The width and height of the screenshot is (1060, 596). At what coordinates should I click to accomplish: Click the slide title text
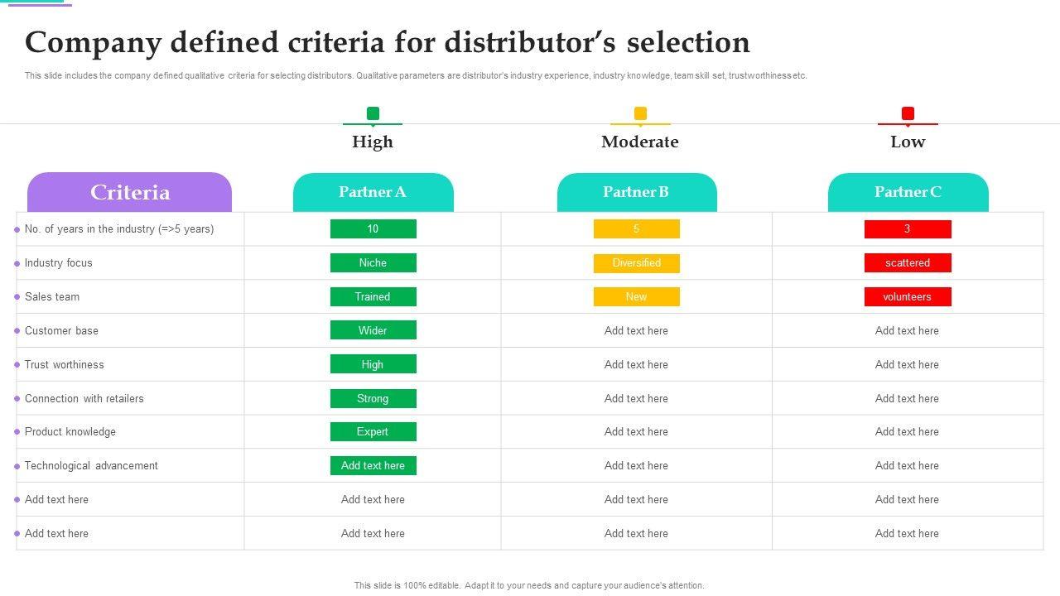[x=388, y=42]
